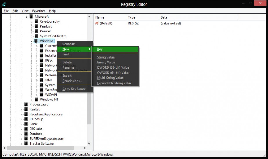Open the Favorites menu
This screenshot has width=268, height=159.
[x=39, y=11]
